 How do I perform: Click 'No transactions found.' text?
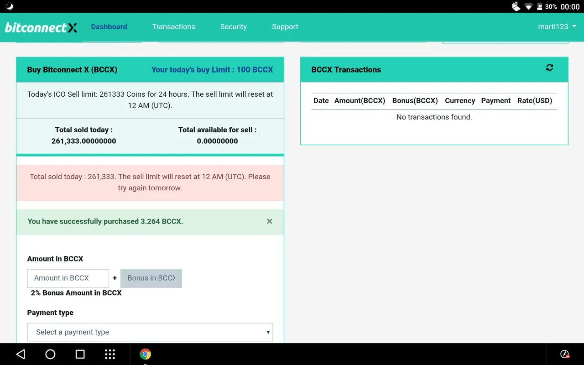point(434,117)
